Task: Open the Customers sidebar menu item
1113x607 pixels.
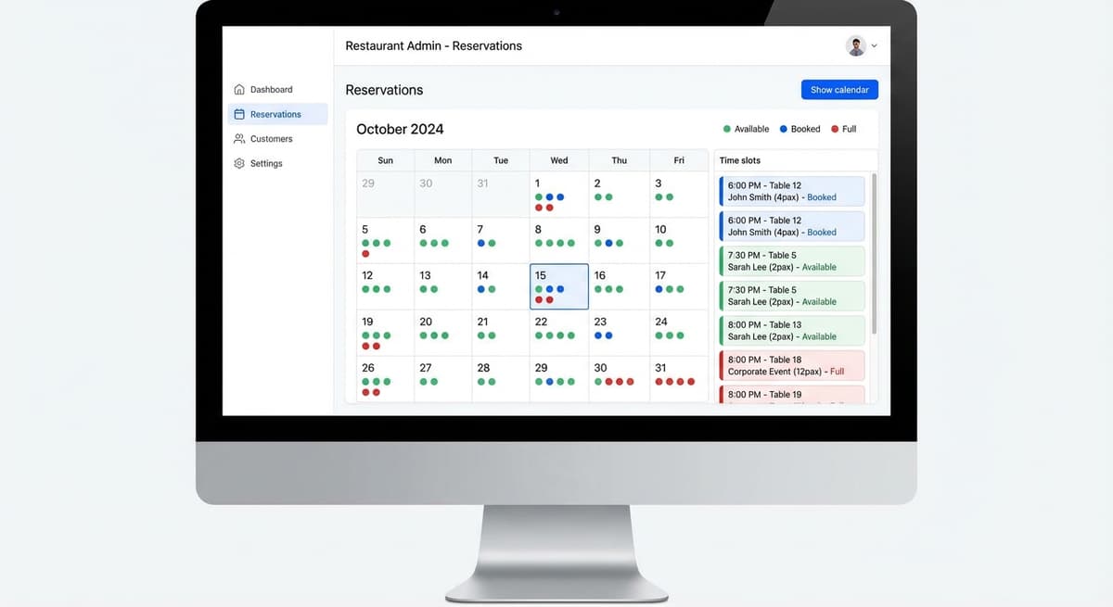Action: point(271,139)
